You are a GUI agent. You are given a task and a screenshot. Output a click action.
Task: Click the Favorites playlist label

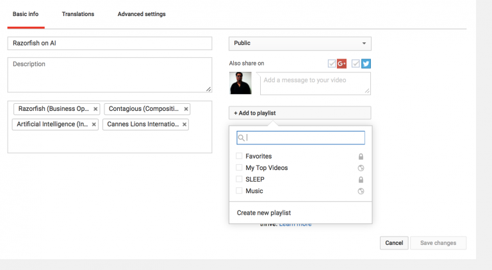259,156
